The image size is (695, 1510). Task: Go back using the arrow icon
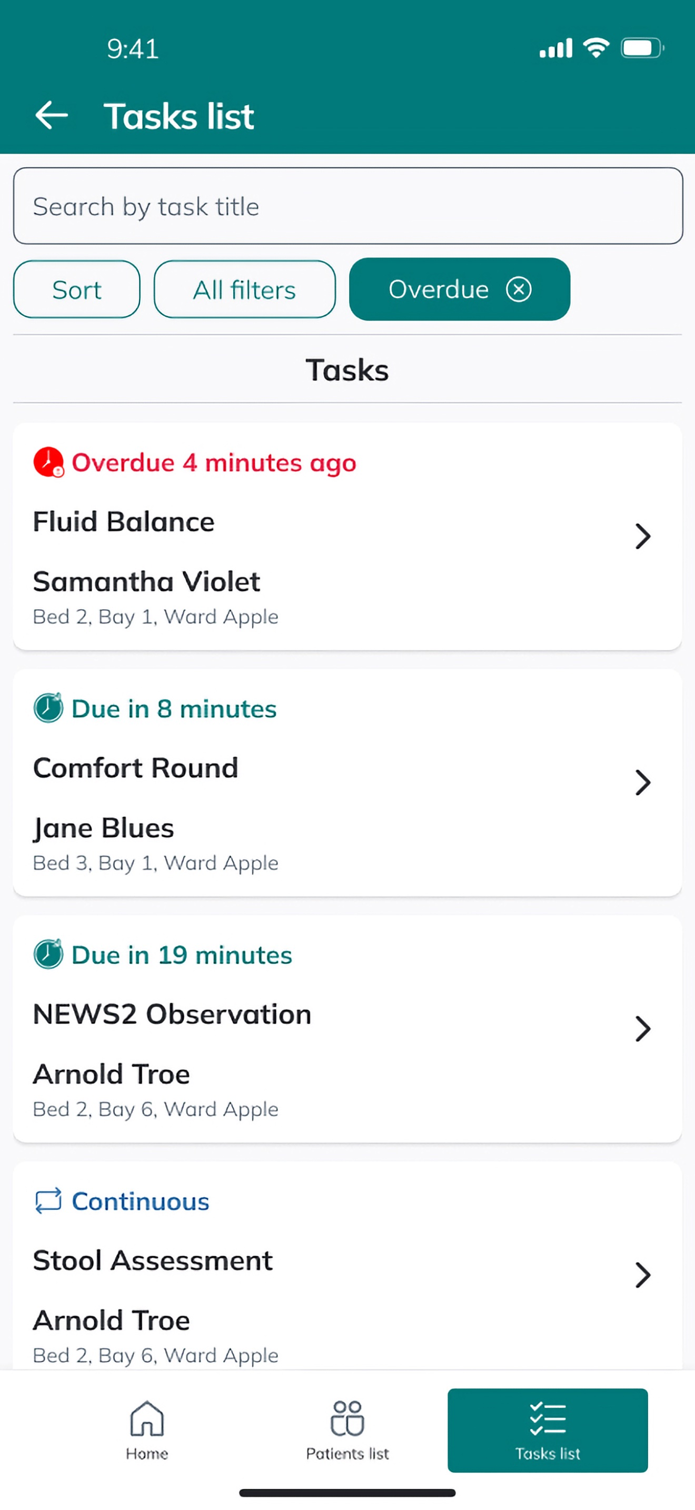(52, 115)
